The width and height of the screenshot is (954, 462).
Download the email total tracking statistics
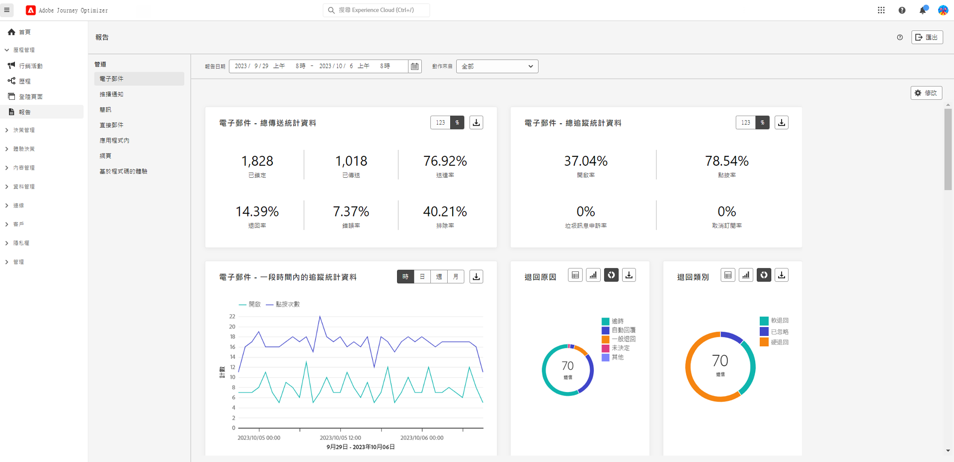tap(781, 123)
